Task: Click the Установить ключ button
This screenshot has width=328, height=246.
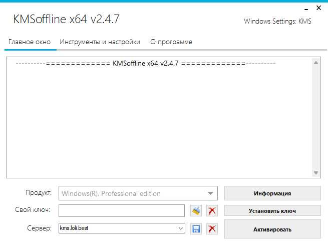Action: tap(272, 210)
